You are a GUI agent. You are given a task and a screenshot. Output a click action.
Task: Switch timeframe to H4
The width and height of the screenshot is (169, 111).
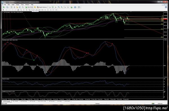(48, 10)
